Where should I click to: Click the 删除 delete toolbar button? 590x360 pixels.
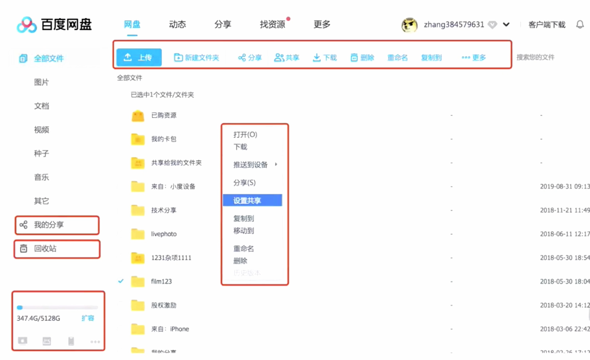click(x=362, y=58)
